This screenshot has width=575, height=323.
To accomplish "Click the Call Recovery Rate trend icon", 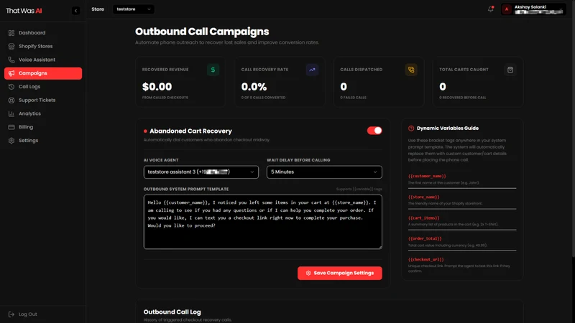I will pos(312,70).
